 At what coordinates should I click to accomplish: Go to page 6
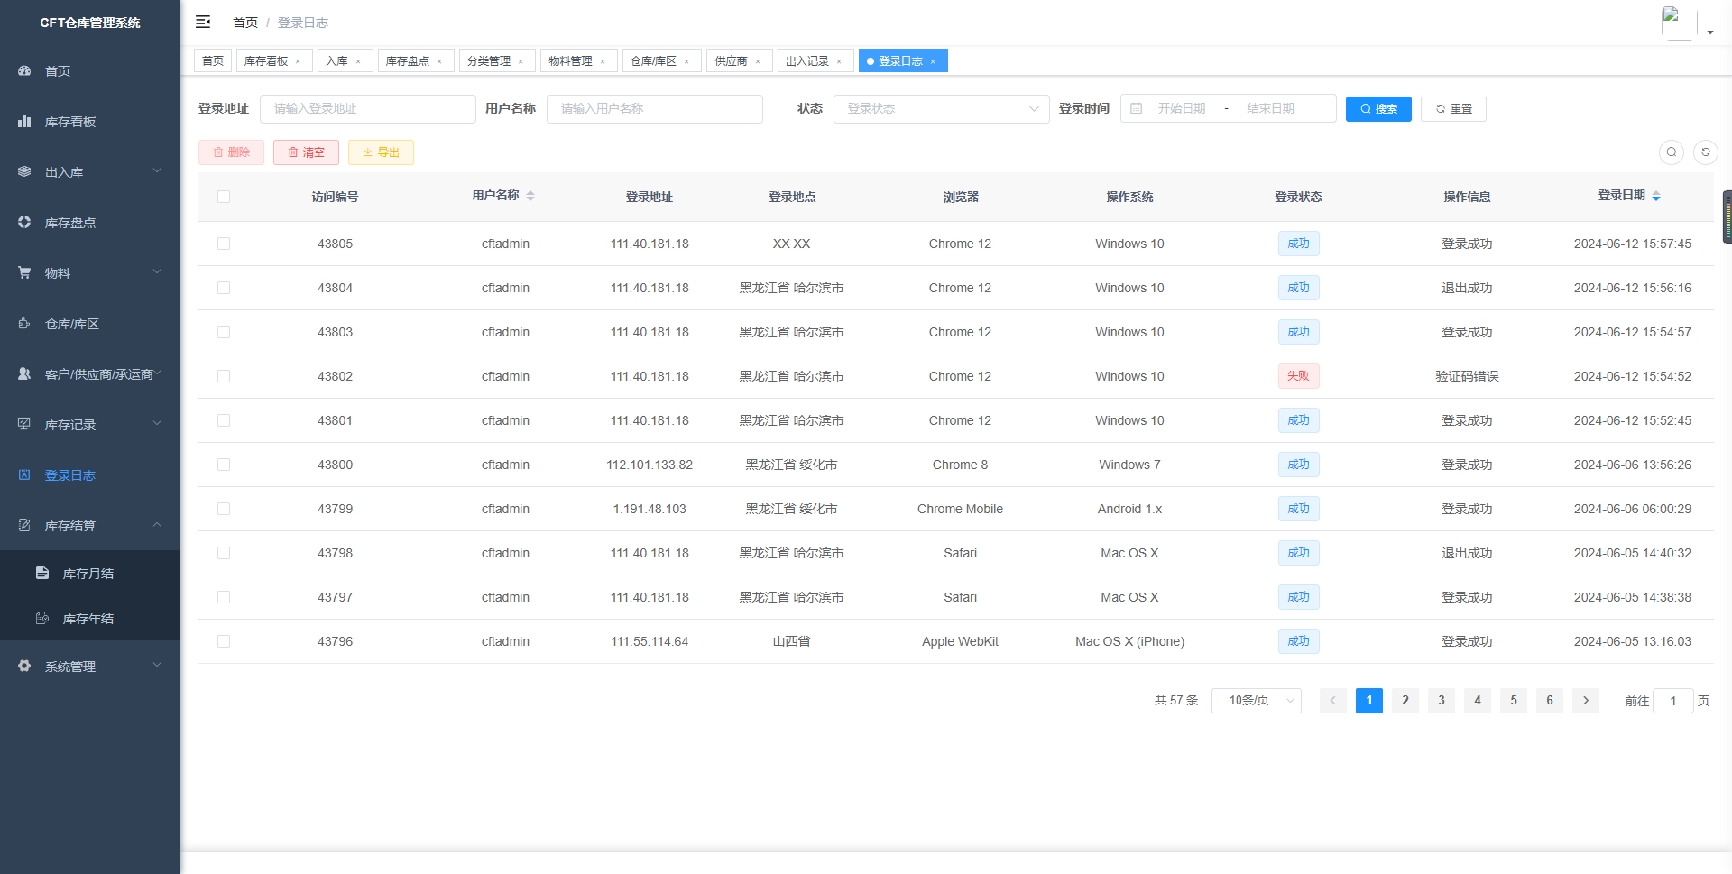[x=1550, y=700]
